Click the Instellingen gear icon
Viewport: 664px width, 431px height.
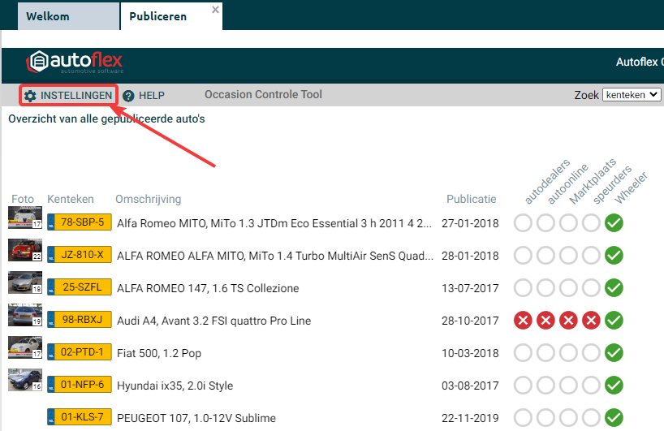pos(30,96)
